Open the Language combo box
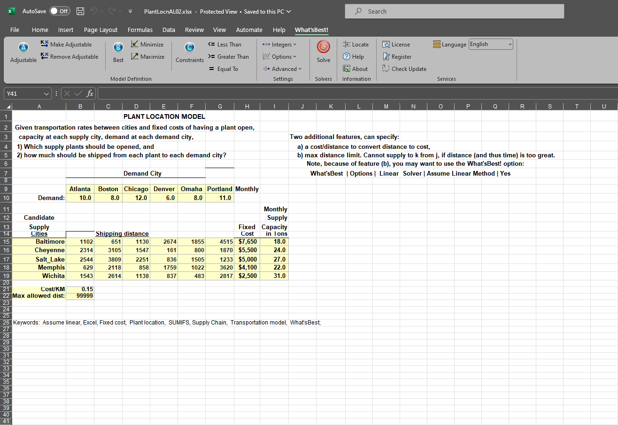 (491, 45)
